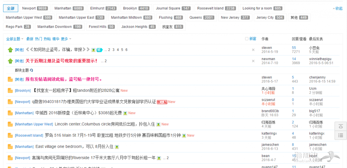Dismiss the newman pinned thread with its X
Viewport: 347px width, 168px height.
(x=253, y=61)
